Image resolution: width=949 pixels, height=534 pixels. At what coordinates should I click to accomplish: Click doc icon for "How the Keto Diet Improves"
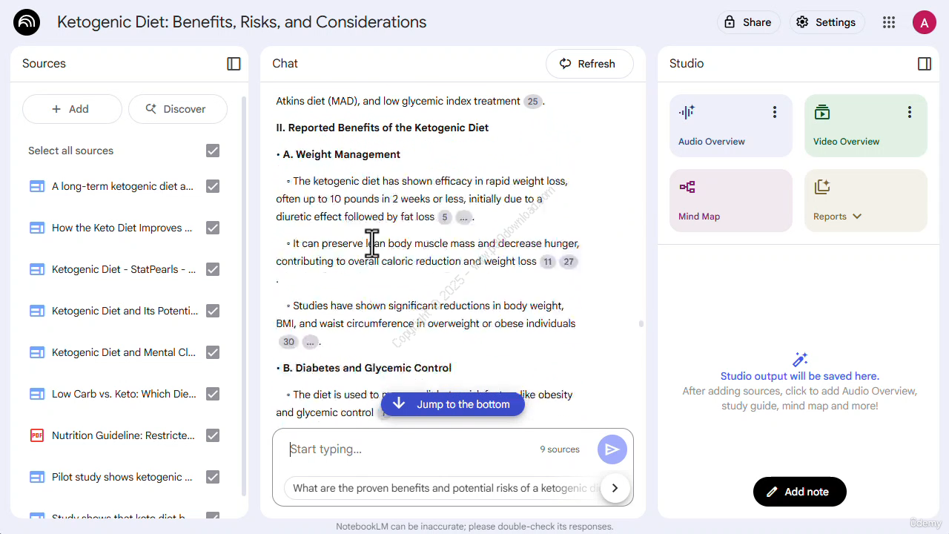pos(37,228)
